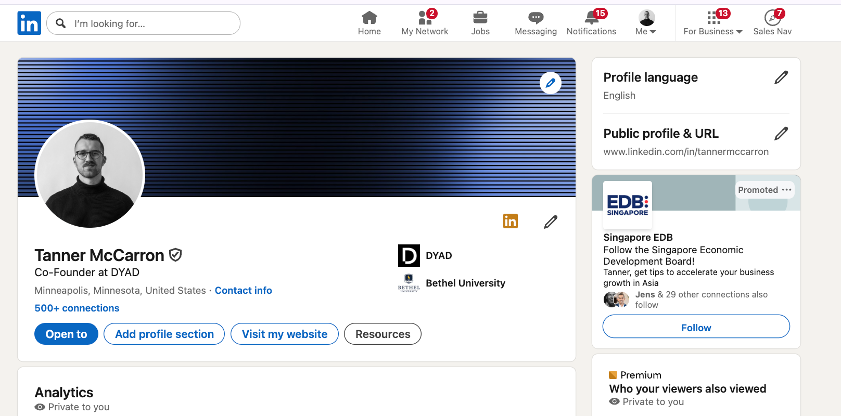This screenshot has height=416, width=841.
Task: Edit the Profile language setting
Action: coord(781,77)
